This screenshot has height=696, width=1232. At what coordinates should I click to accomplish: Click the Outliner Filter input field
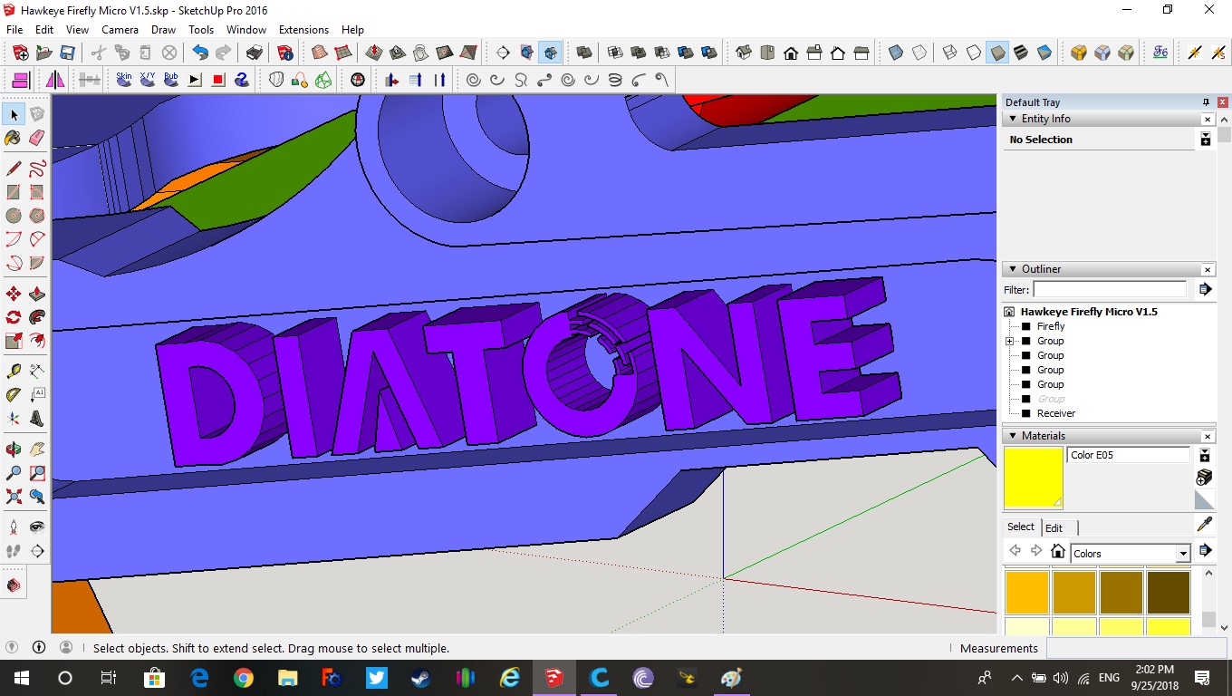pyautogui.click(x=1110, y=289)
